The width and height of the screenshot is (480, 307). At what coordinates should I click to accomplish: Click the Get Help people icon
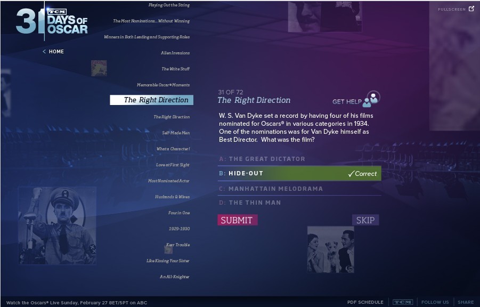coord(371,99)
